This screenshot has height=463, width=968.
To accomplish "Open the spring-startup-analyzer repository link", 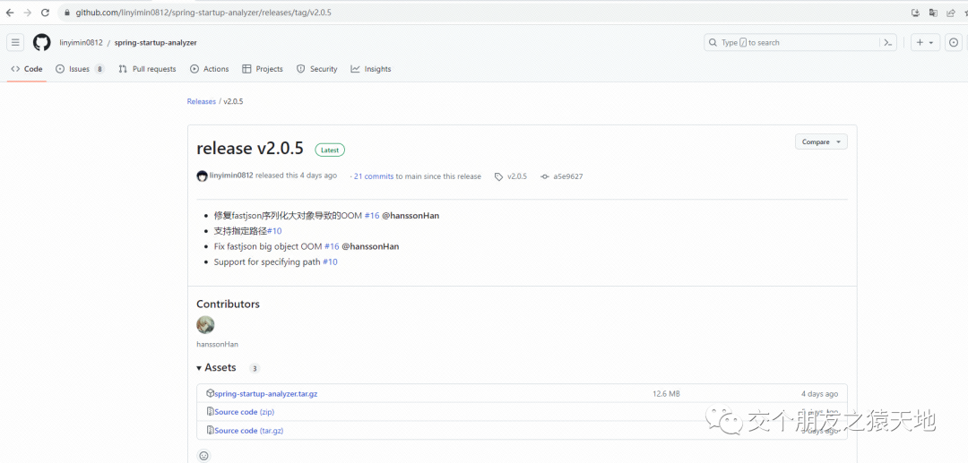I will pyautogui.click(x=156, y=43).
